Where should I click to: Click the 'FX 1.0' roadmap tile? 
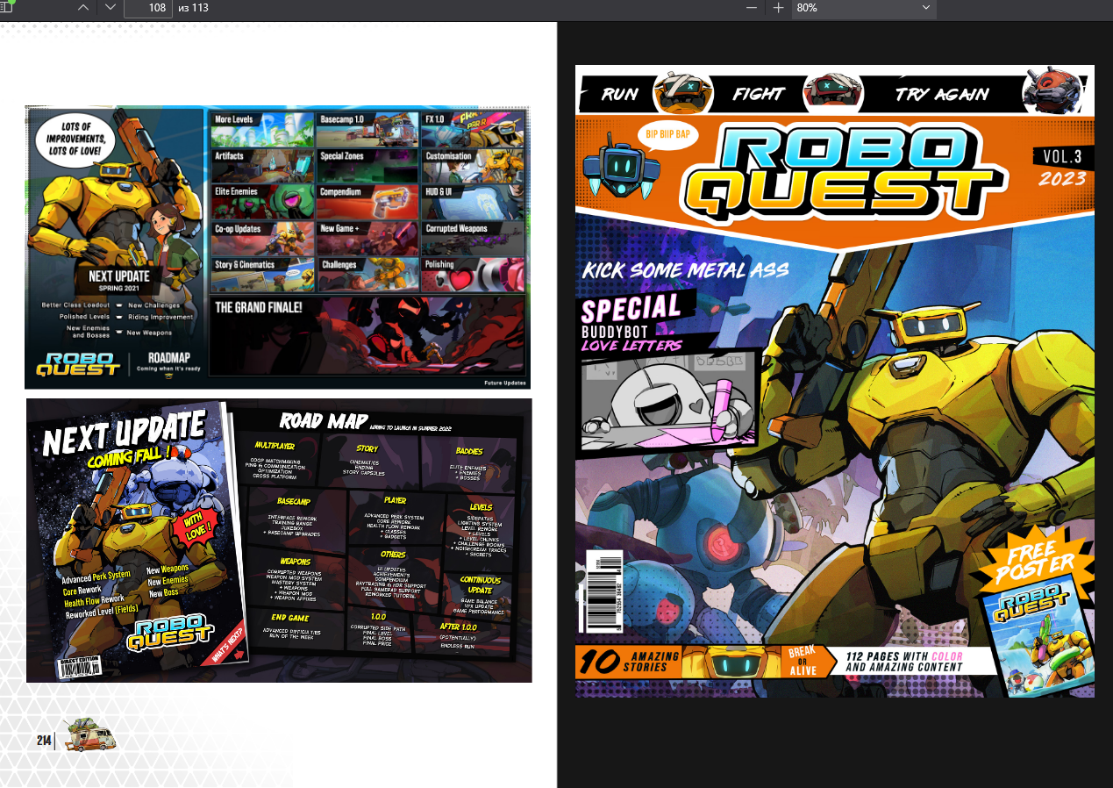(473, 129)
